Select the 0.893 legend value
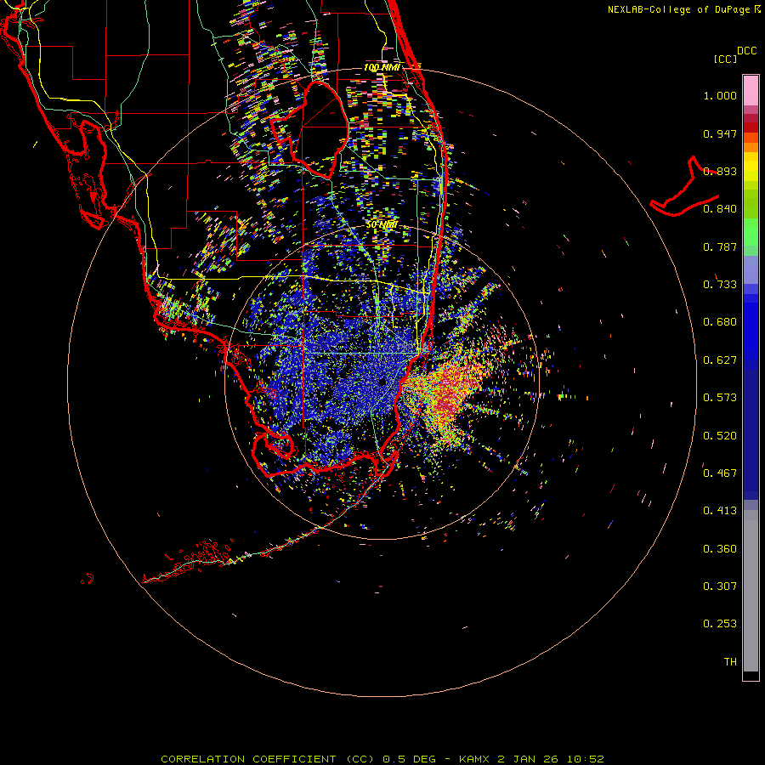765x765 pixels. pyautogui.click(x=720, y=171)
